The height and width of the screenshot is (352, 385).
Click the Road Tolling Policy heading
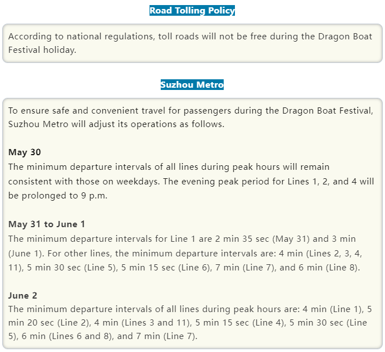click(192, 11)
